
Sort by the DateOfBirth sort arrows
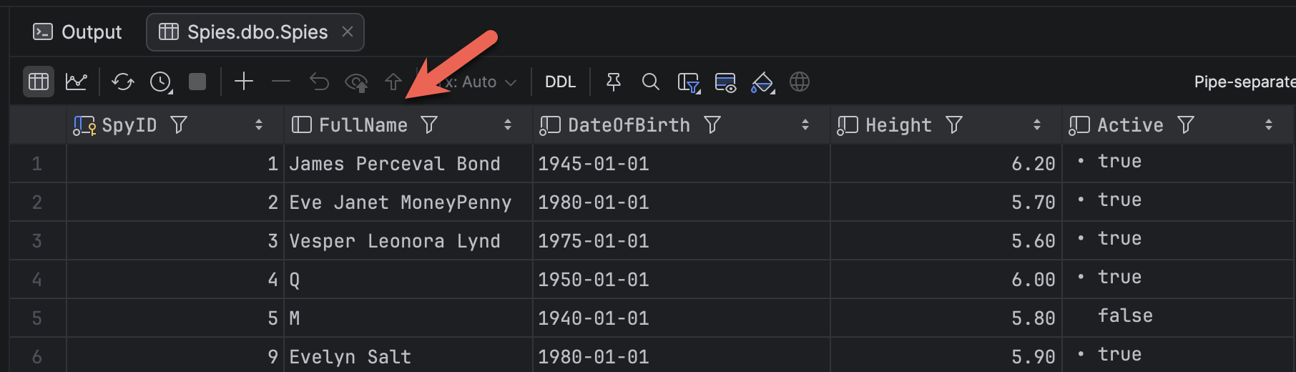(x=805, y=125)
